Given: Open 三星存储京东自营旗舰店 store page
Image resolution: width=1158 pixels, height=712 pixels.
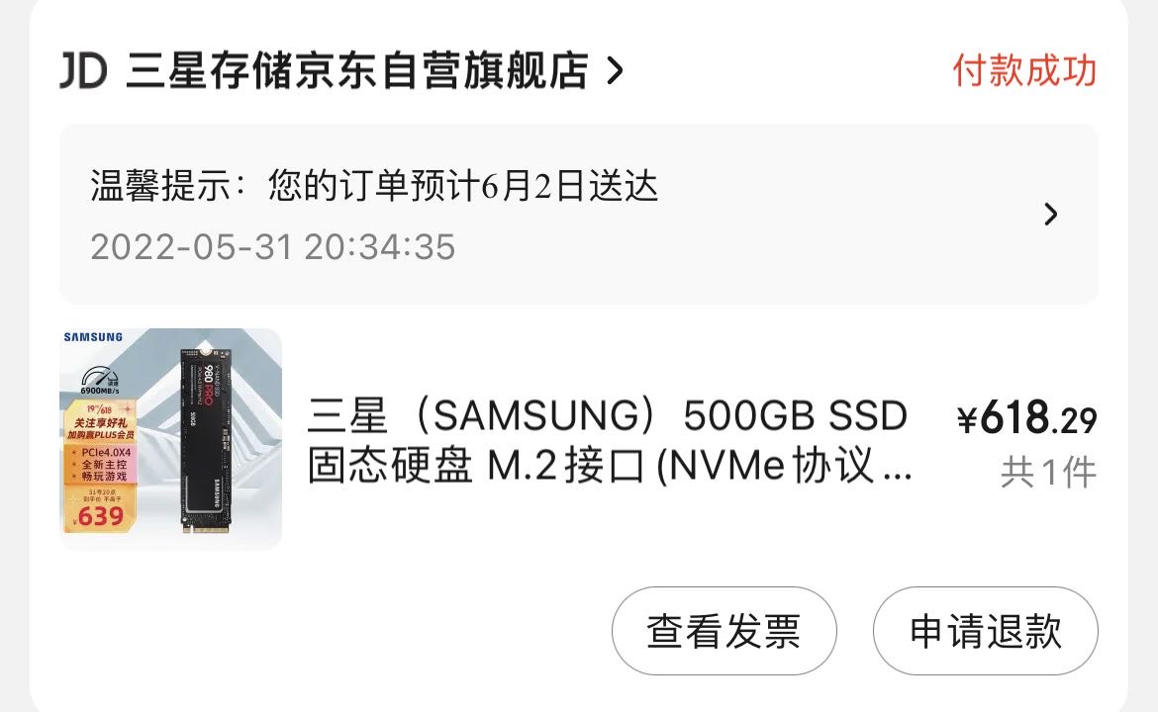Looking at the screenshot, I should [x=356, y=71].
